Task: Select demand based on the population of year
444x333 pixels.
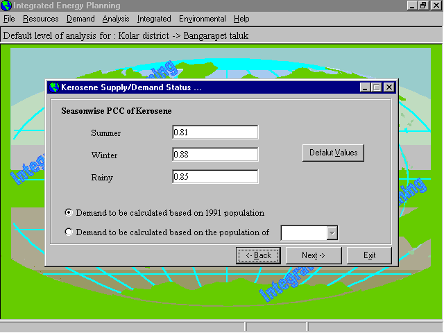Action: (69, 232)
